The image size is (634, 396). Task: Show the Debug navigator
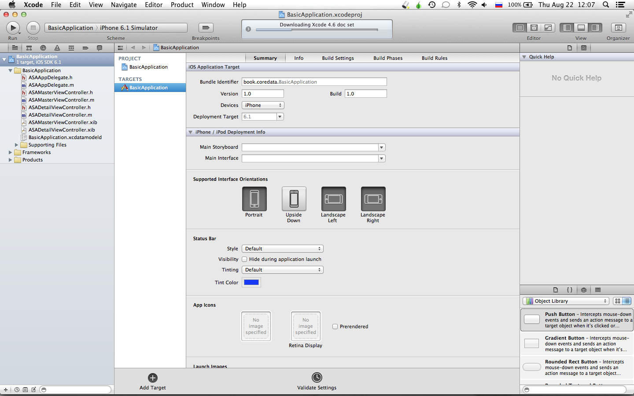71,48
